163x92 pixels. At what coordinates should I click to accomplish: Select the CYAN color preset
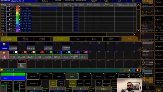point(66,55)
